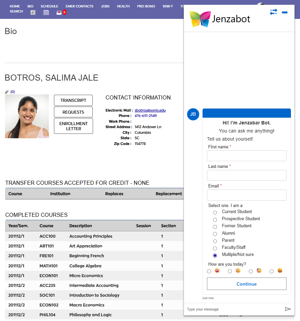Pick the grinning happy emoji mood option

(x=209, y=271)
